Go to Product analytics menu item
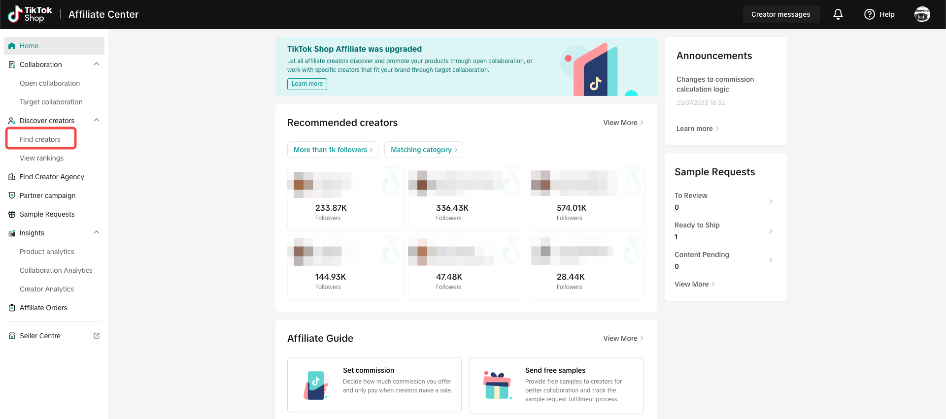Image resolution: width=946 pixels, height=419 pixels. [47, 252]
